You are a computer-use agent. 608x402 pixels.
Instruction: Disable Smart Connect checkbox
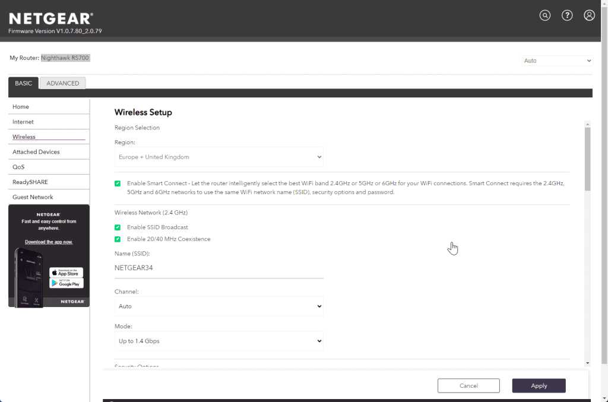click(x=118, y=183)
